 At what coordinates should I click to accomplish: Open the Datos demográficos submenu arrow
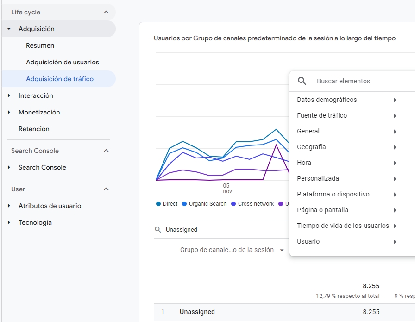click(395, 100)
